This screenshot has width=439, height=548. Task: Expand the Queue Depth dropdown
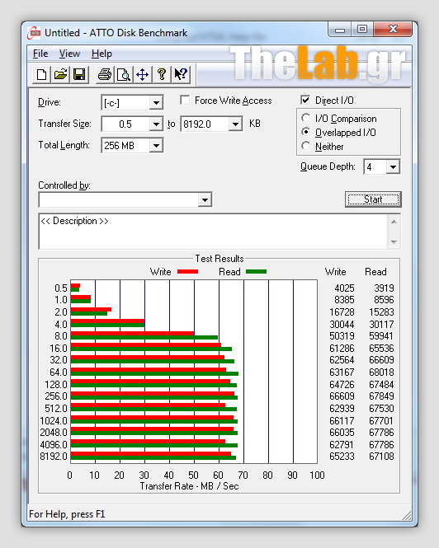click(x=381, y=166)
